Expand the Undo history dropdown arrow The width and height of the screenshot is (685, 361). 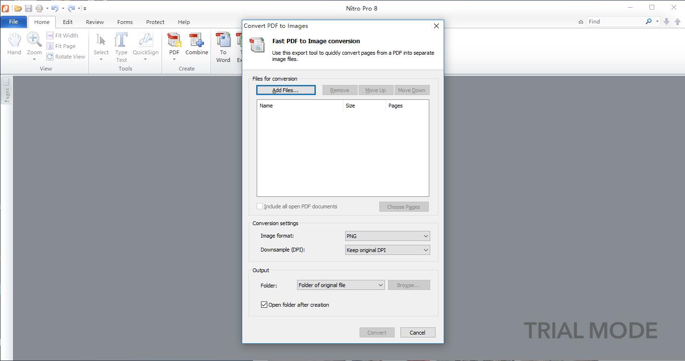pos(63,8)
